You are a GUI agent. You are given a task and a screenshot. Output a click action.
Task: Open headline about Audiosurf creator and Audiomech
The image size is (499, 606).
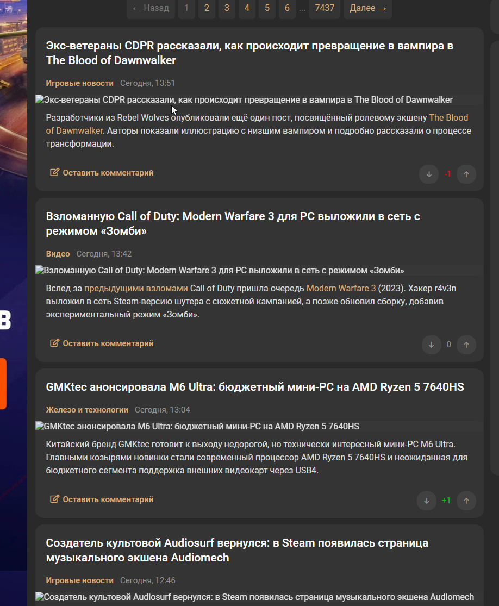click(237, 551)
